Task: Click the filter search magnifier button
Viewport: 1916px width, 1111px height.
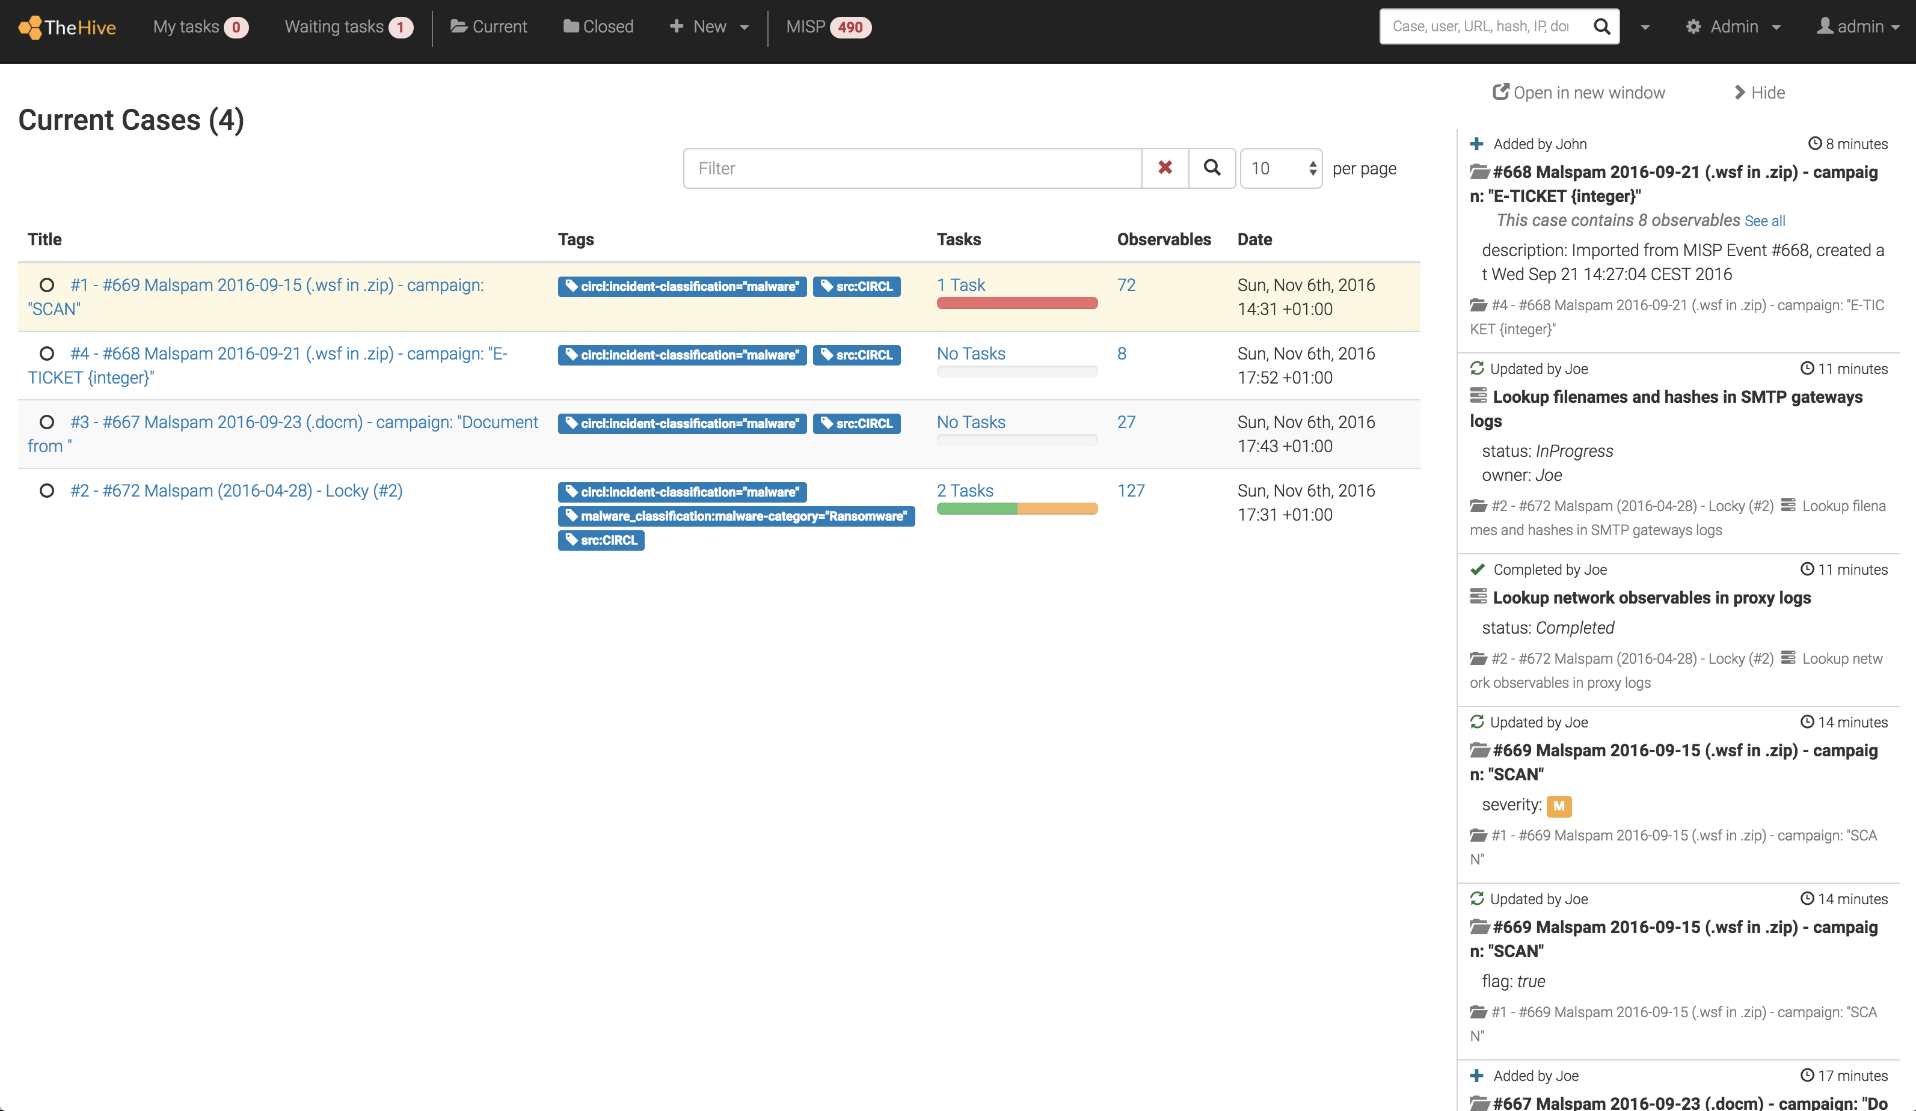Action: 1212,168
